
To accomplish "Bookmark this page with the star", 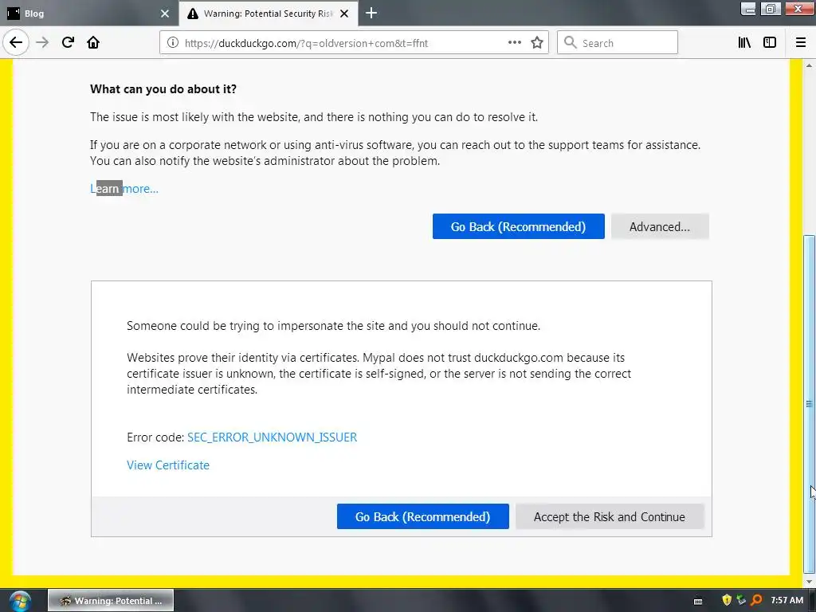I will [537, 43].
